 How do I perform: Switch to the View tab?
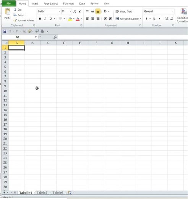click(x=107, y=3)
